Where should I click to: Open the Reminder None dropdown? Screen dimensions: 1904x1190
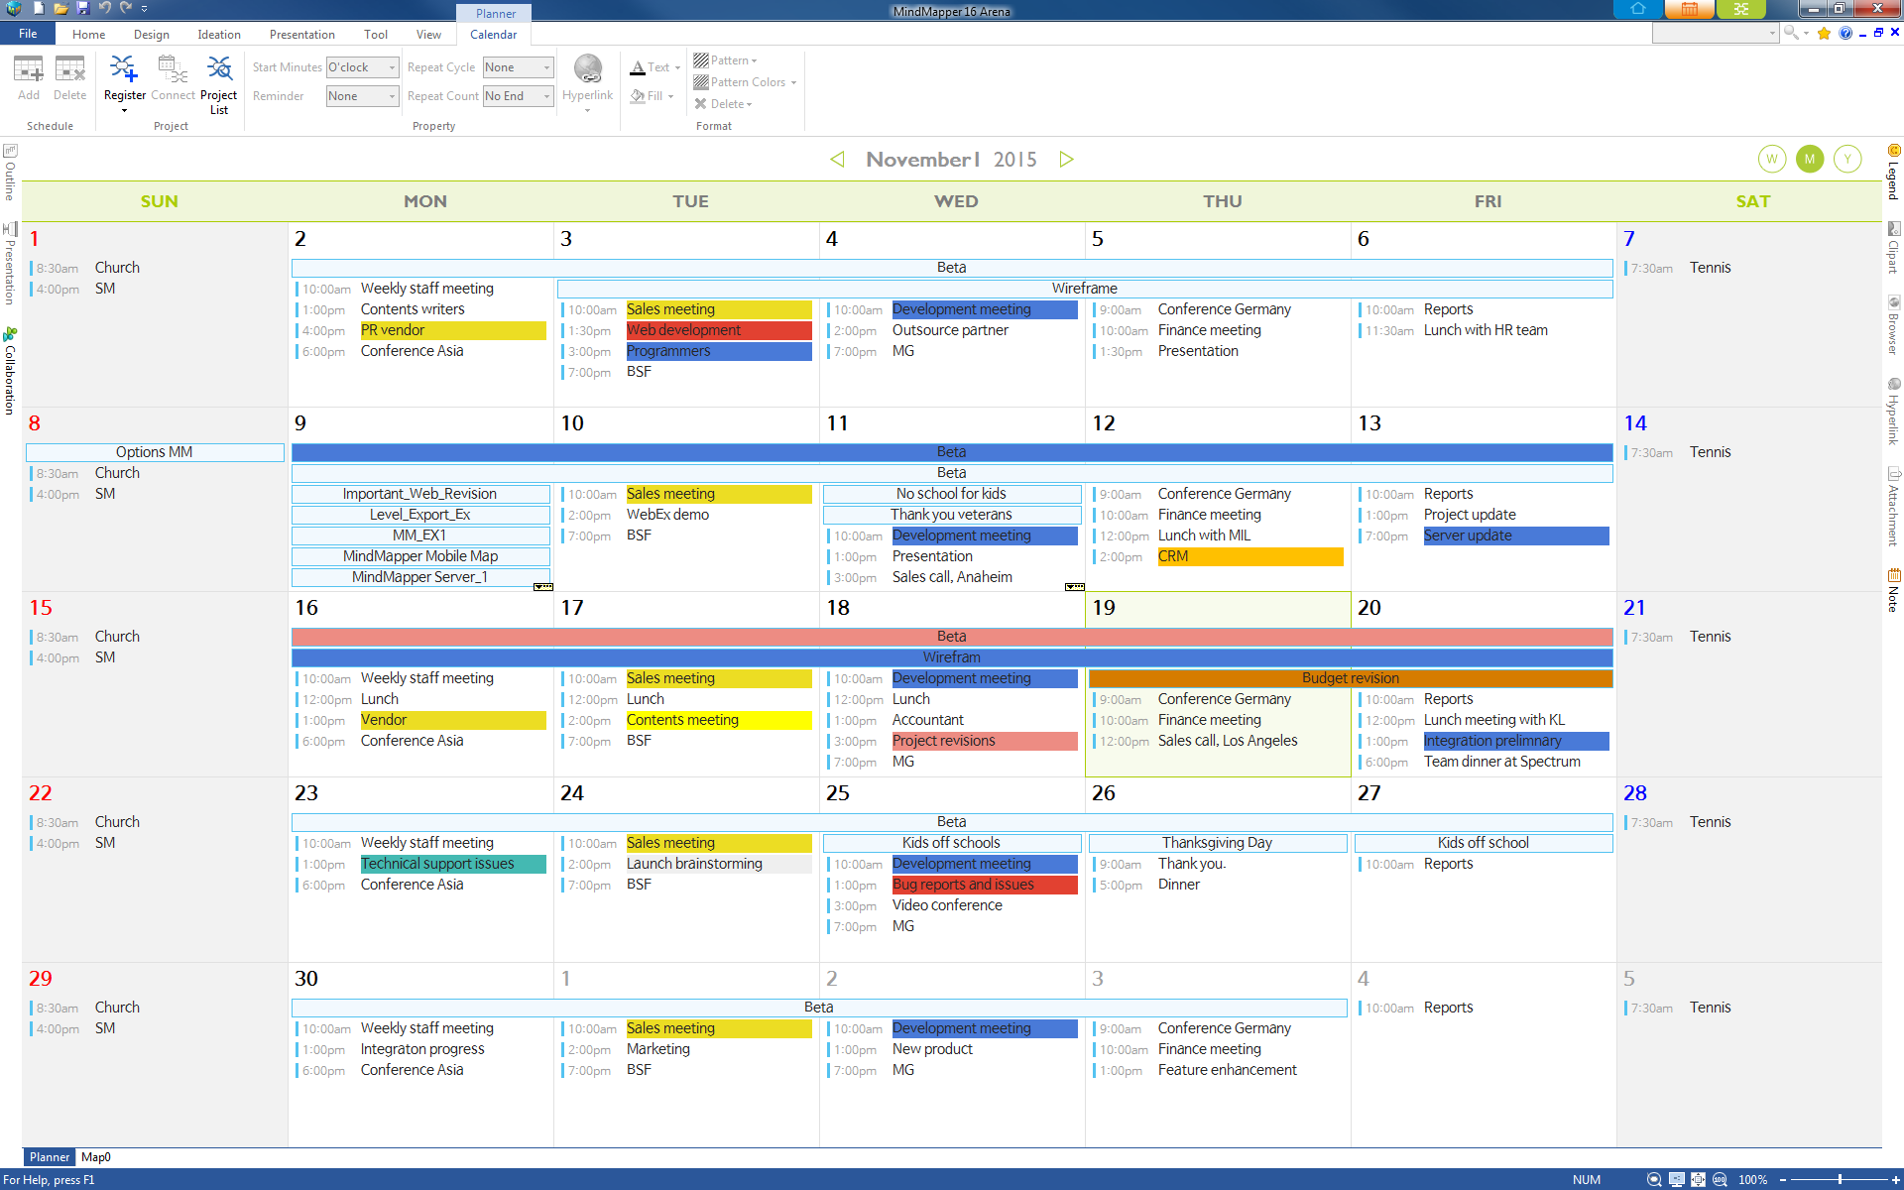click(363, 96)
